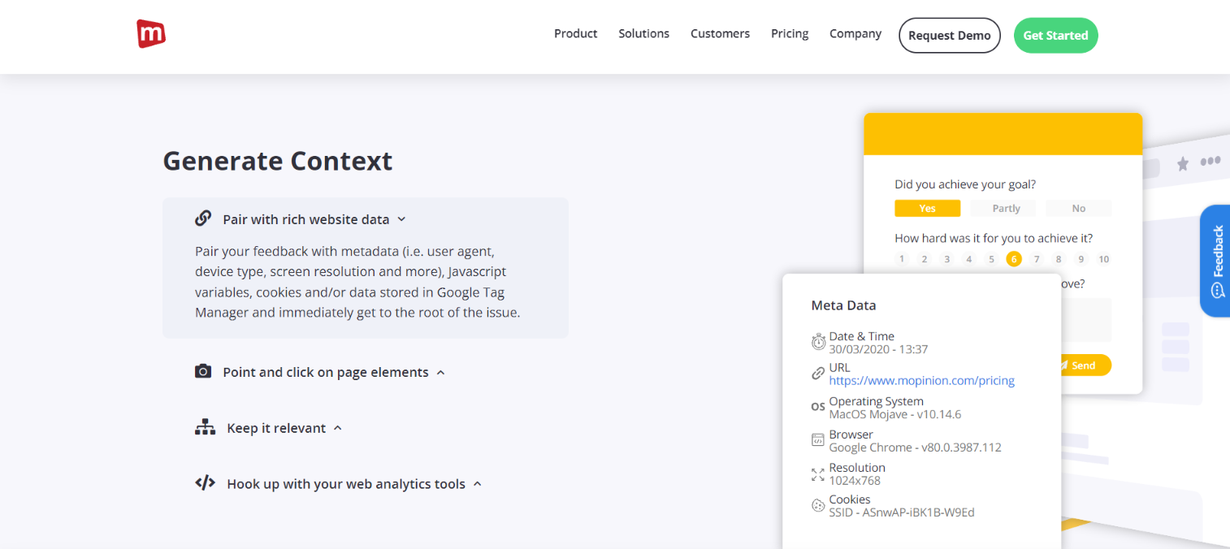Viewport: 1230px width, 549px height.
Task: Choose No for goal achieved question
Action: point(1078,209)
